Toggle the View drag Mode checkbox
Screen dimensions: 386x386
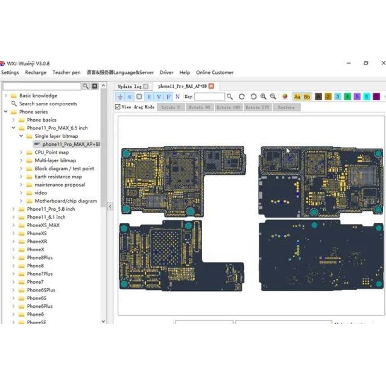coord(118,107)
